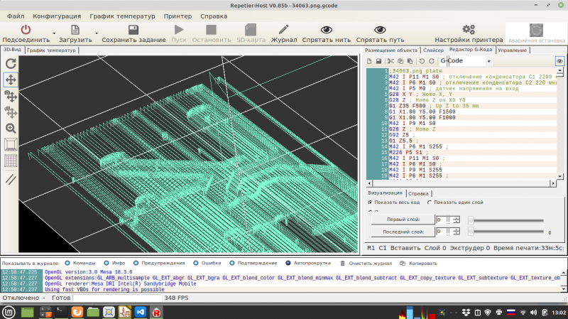Click the cut scissors icon in editor
568x319 pixels.
click(x=390, y=62)
